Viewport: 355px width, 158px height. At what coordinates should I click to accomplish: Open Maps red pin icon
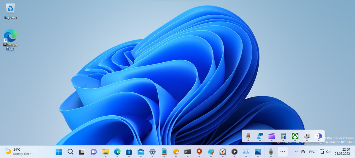[199, 152]
